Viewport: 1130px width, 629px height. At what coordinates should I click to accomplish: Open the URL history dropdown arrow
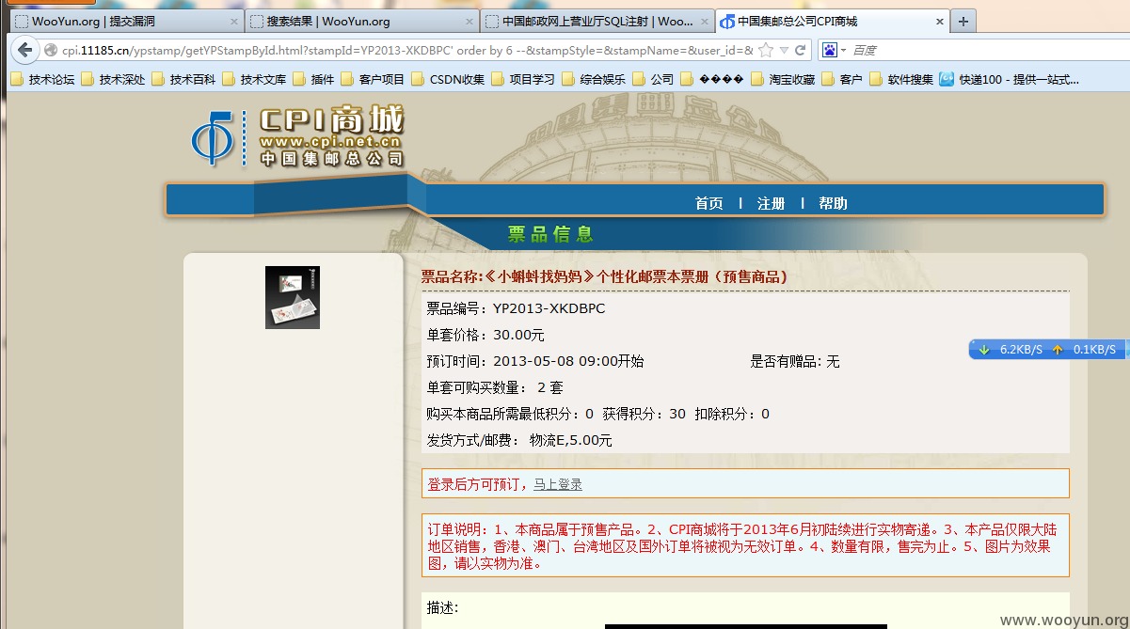click(784, 51)
